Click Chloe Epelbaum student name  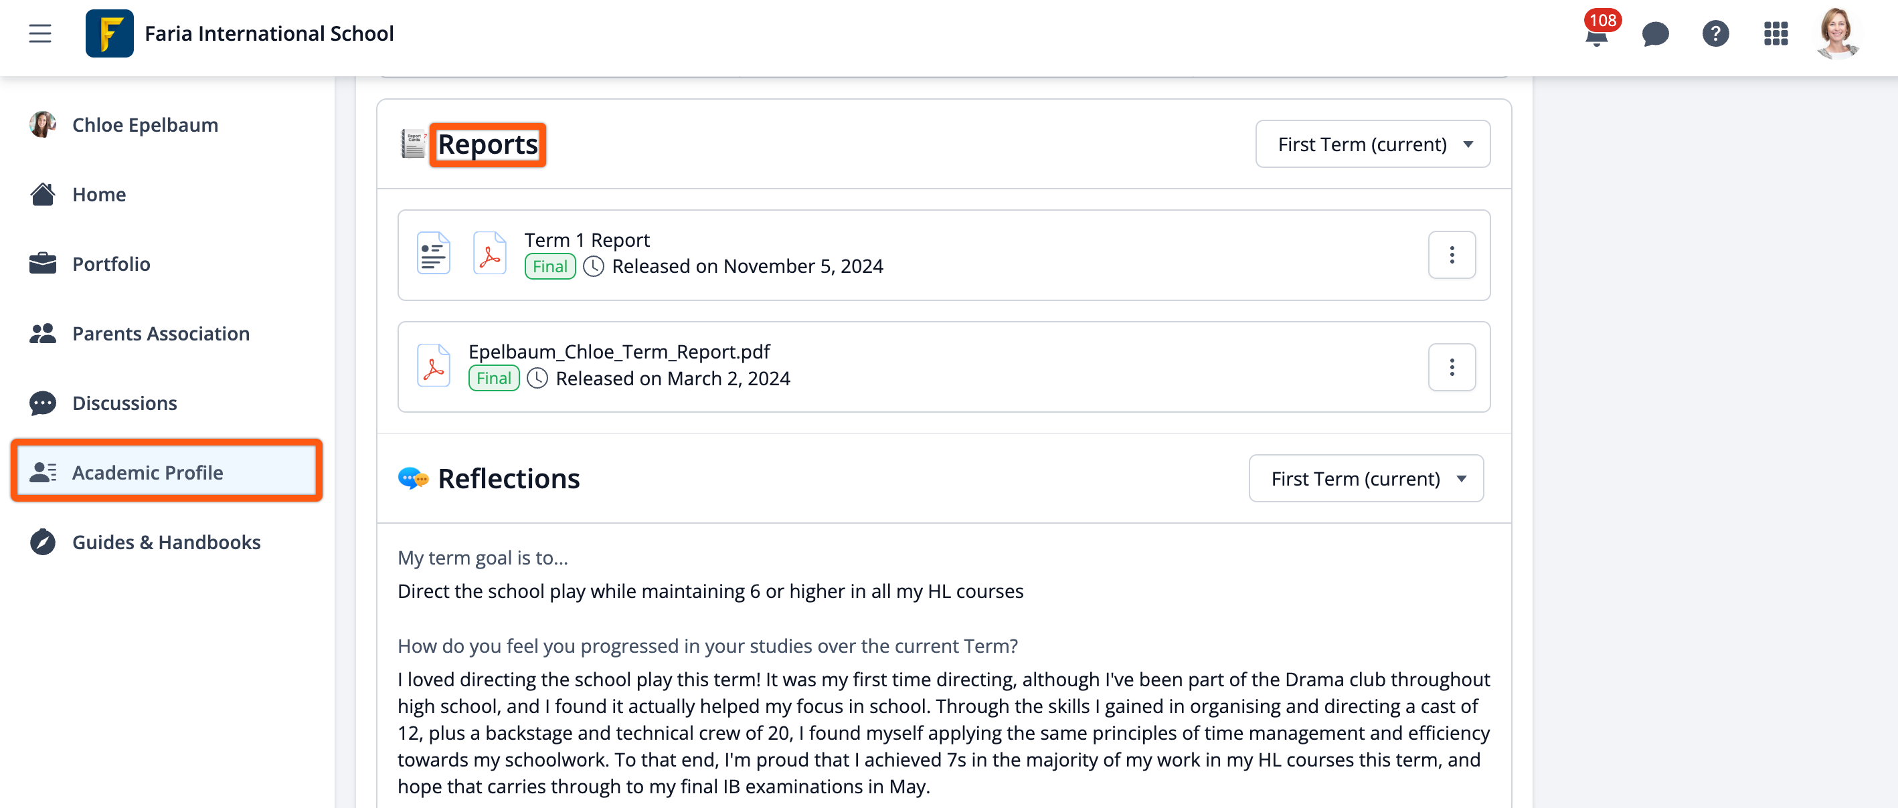tap(145, 125)
